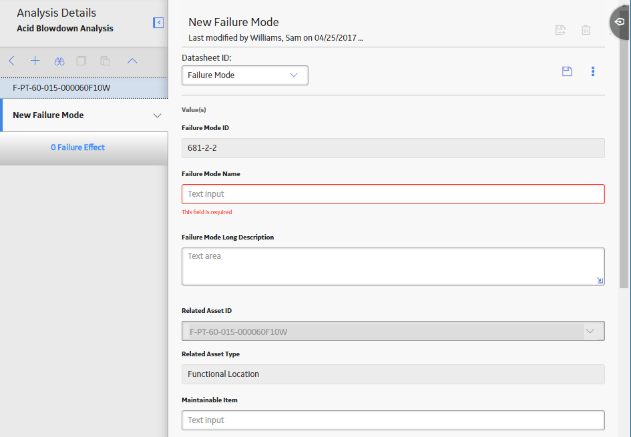Open the Datasheet ID Failure Mode dropdown

click(244, 75)
